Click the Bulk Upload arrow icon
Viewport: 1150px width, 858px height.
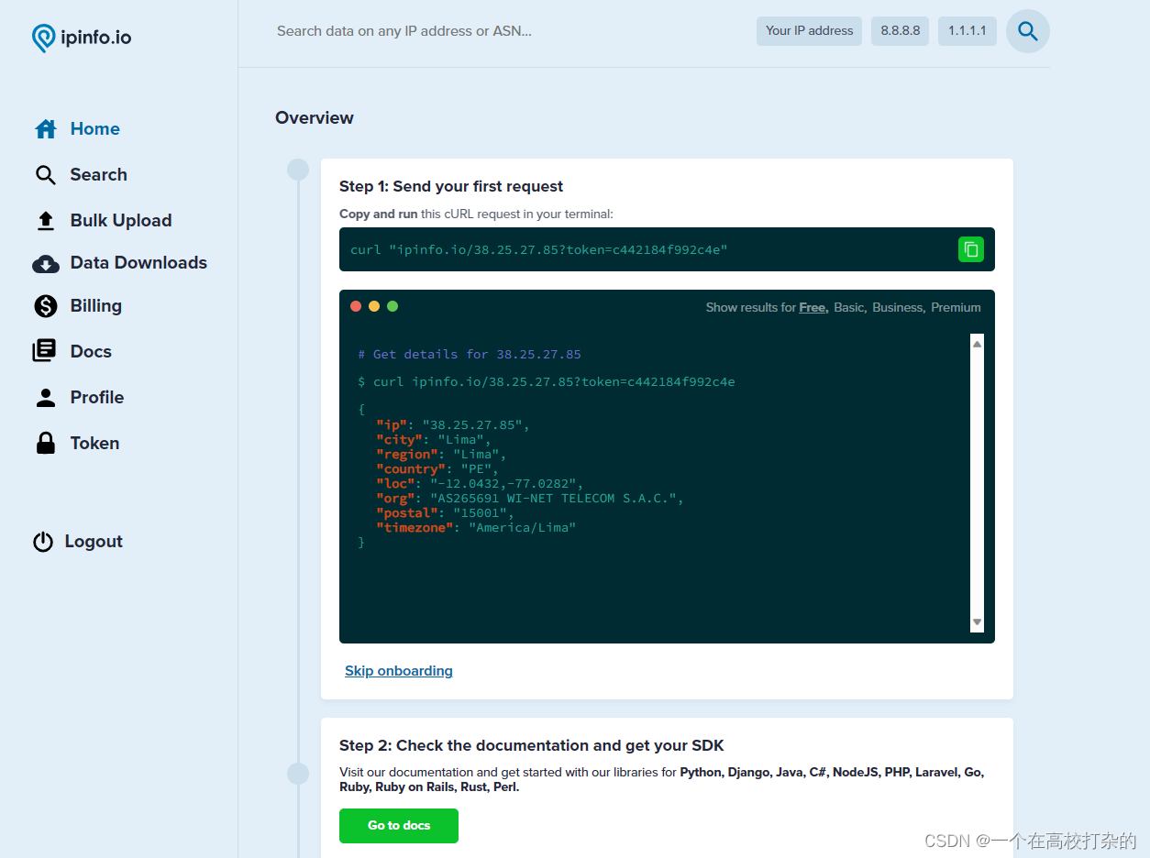tap(46, 221)
